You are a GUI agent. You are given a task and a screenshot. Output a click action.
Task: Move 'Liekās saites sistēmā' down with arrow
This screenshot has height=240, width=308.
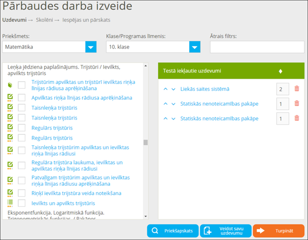coord(173,89)
